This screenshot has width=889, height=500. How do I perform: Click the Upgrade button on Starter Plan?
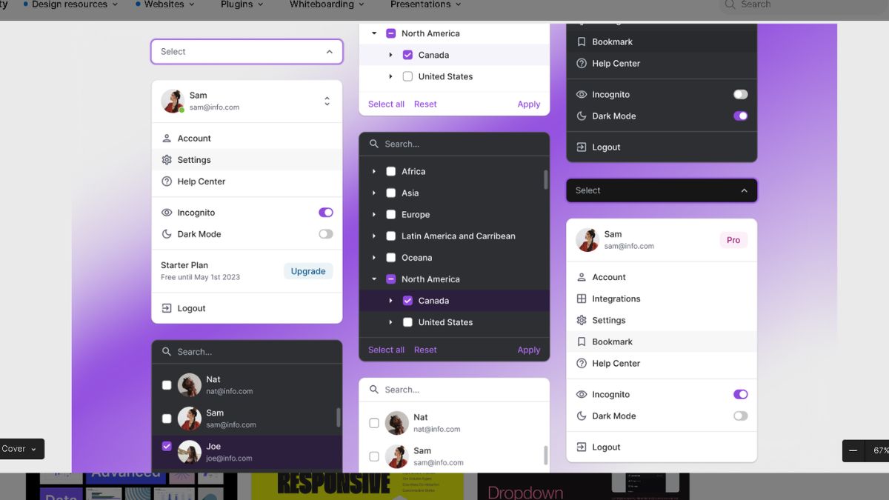307,271
